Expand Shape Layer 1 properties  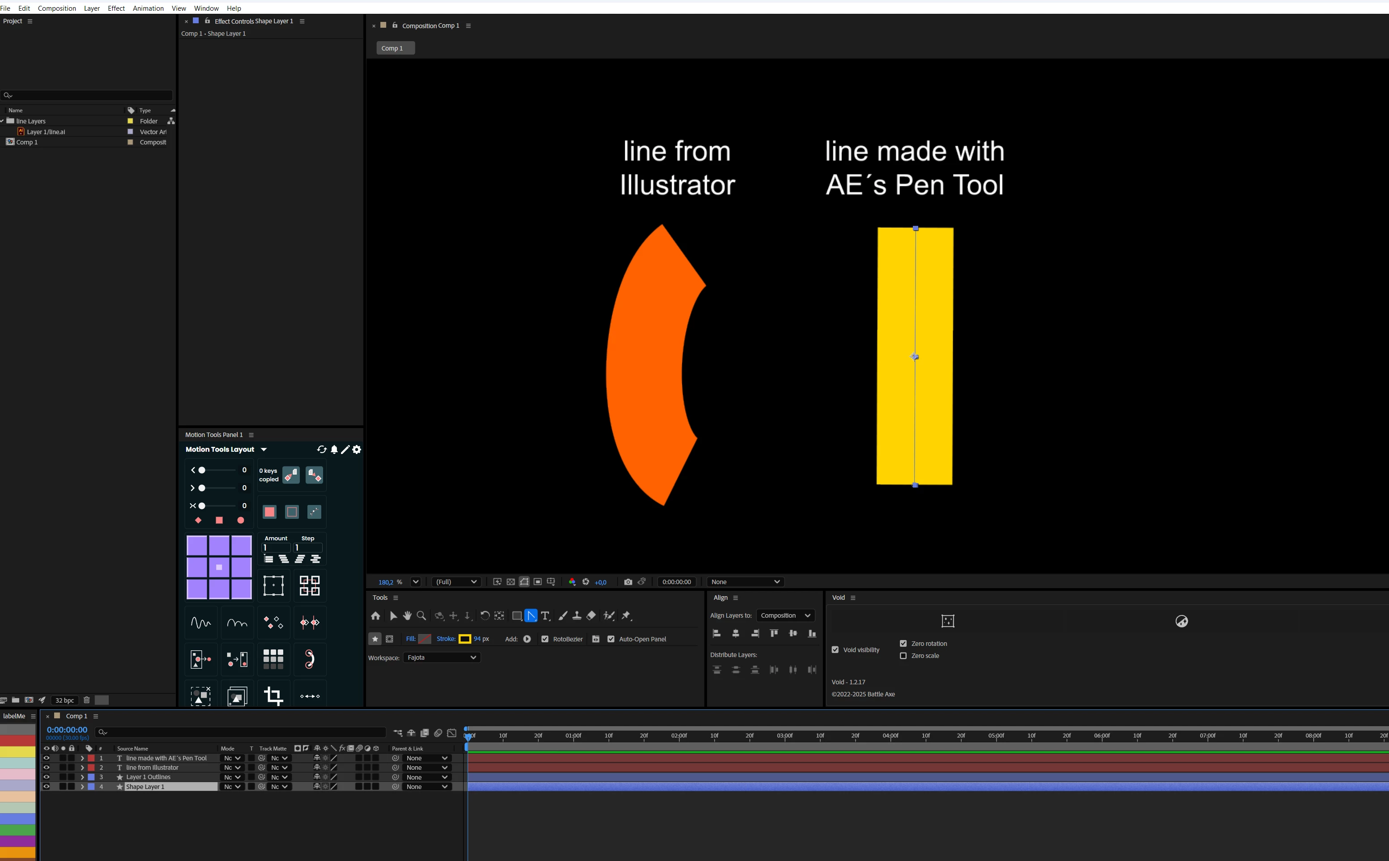tap(82, 787)
